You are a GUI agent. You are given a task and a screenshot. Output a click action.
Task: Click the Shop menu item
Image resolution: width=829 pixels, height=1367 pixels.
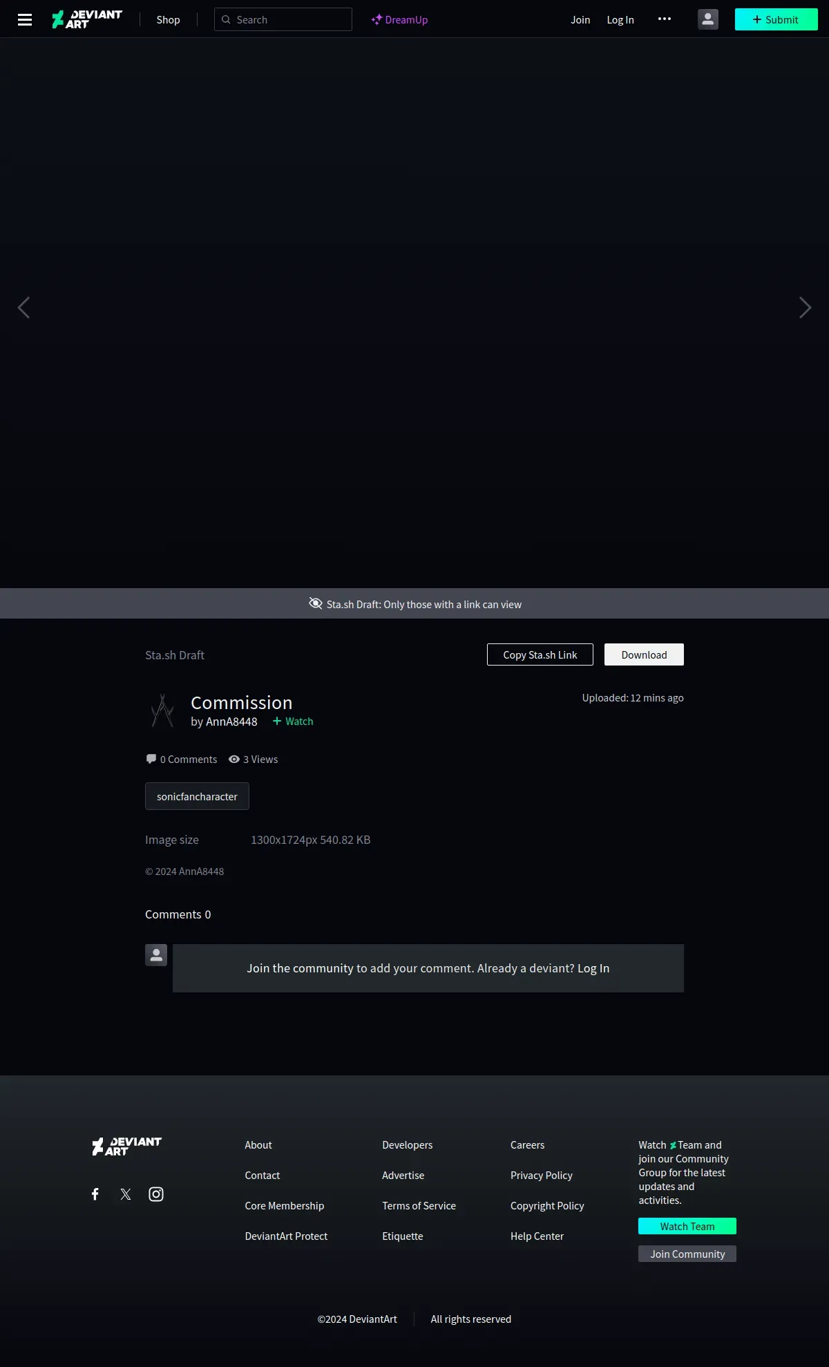168,19
